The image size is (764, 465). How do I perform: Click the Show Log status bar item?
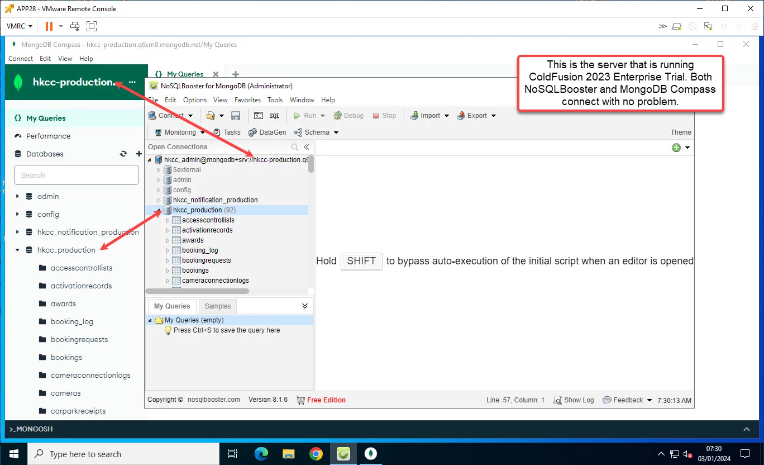tap(574, 400)
